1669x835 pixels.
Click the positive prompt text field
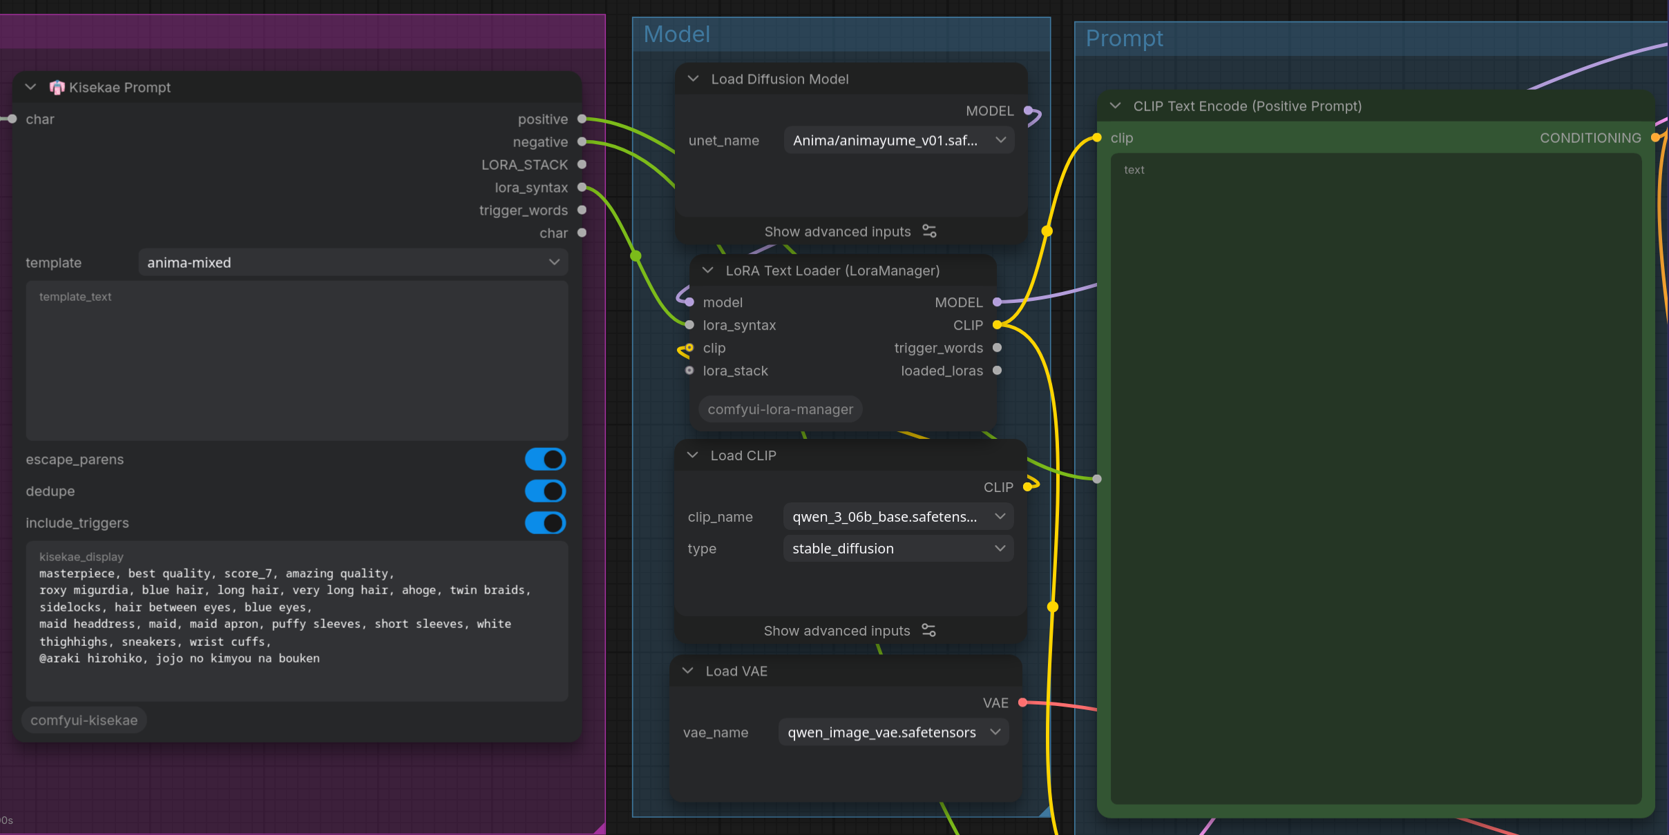click(1375, 479)
